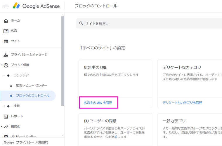Click the 広告 ads icon
The image size is (222, 146).
pos(6,31)
